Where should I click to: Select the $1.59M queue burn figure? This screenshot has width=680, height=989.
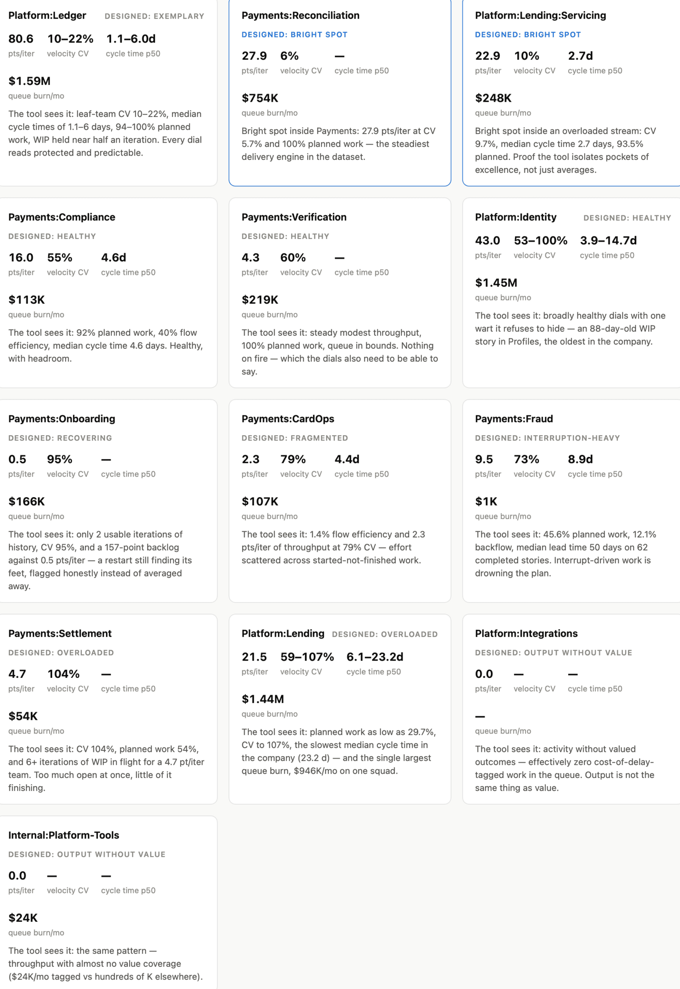[29, 81]
